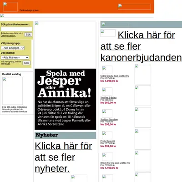Image resolution: width=182 pixels, height=182 pixels.
Task: Click the large image right of Wilson FS Tour Cast
Action: [x=143, y=161]
